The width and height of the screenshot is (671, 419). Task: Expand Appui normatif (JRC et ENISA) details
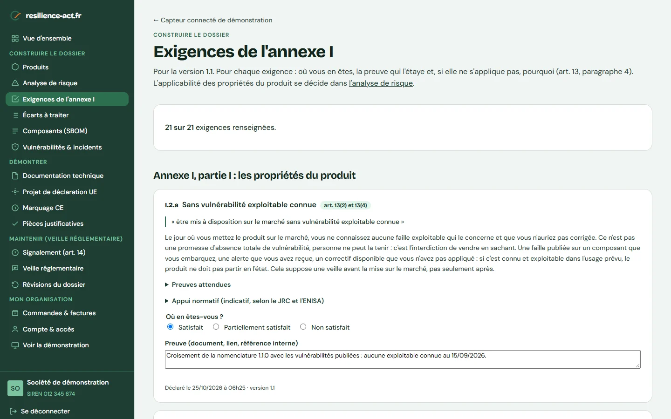tap(245, 301)
